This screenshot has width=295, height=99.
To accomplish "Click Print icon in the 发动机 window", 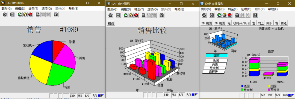I will click(237, 15).
